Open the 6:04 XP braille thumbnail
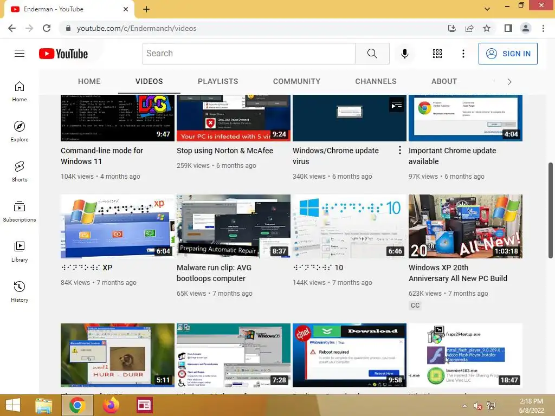This screenshot has height=416, width=555. [118, 226]
